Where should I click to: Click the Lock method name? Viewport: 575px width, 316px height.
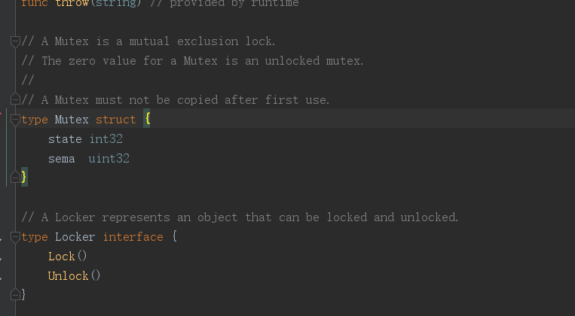[61, 257]
